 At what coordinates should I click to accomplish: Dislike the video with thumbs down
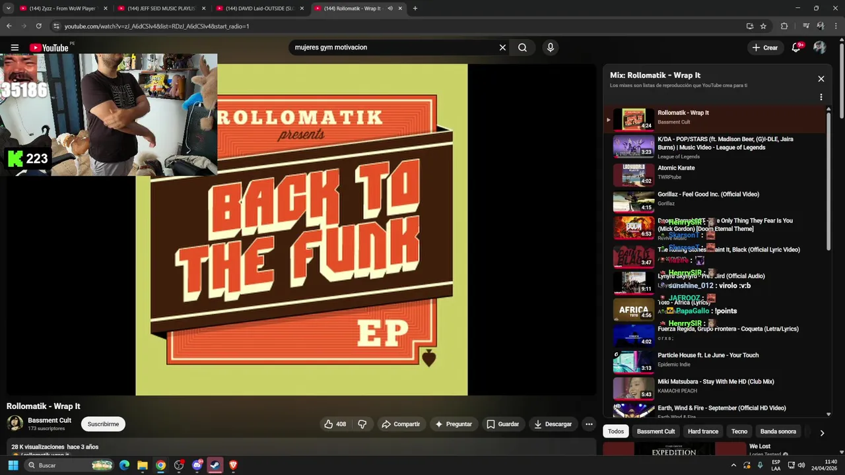click(362, 424)
